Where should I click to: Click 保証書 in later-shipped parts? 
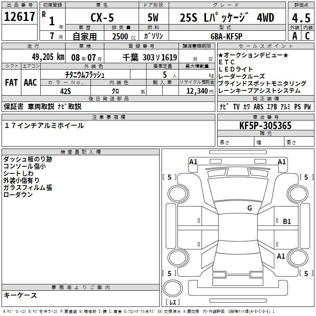(13, 106)
